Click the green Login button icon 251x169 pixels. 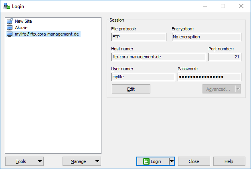point(146,161)
